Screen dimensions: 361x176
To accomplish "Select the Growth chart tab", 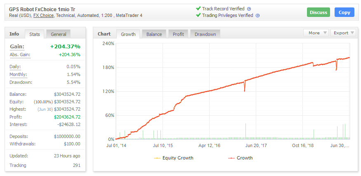I will [x=128, y=34].
